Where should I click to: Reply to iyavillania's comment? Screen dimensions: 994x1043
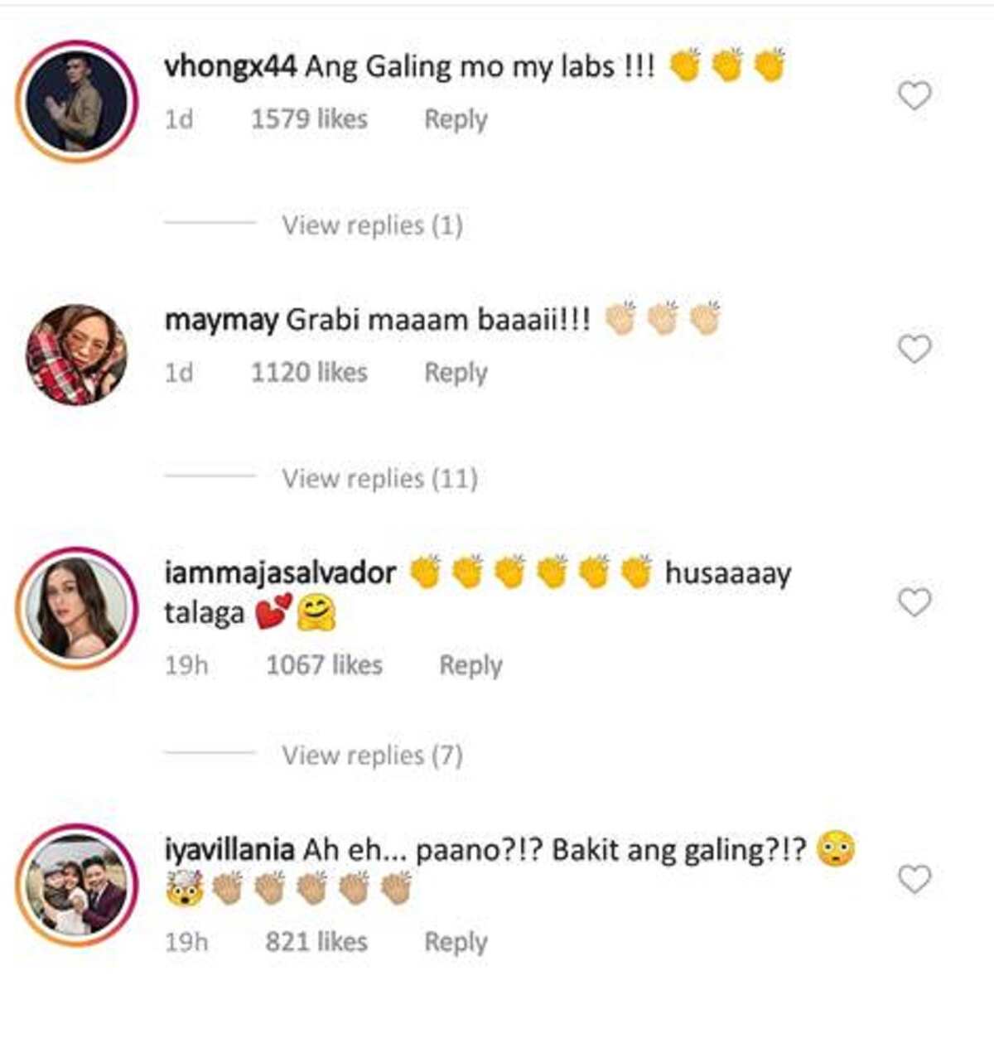(x=456, y=942)
